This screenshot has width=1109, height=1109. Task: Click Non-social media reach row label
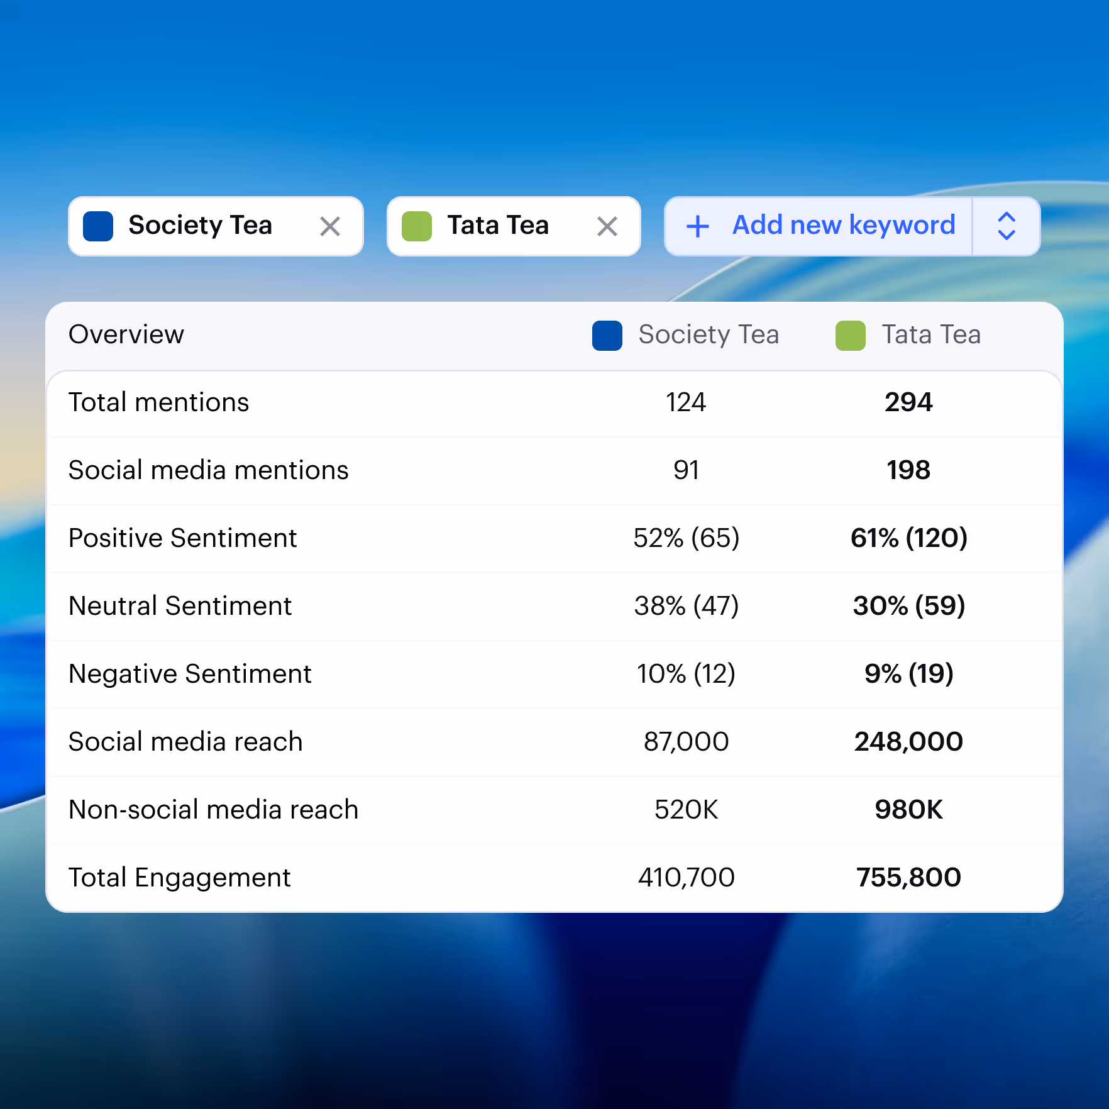[x=214, y=810]
